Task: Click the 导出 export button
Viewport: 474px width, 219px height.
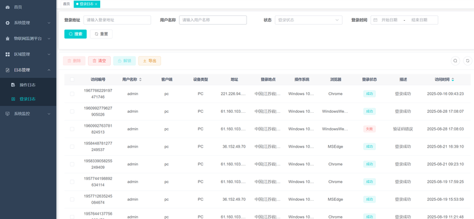Action: 150,61
